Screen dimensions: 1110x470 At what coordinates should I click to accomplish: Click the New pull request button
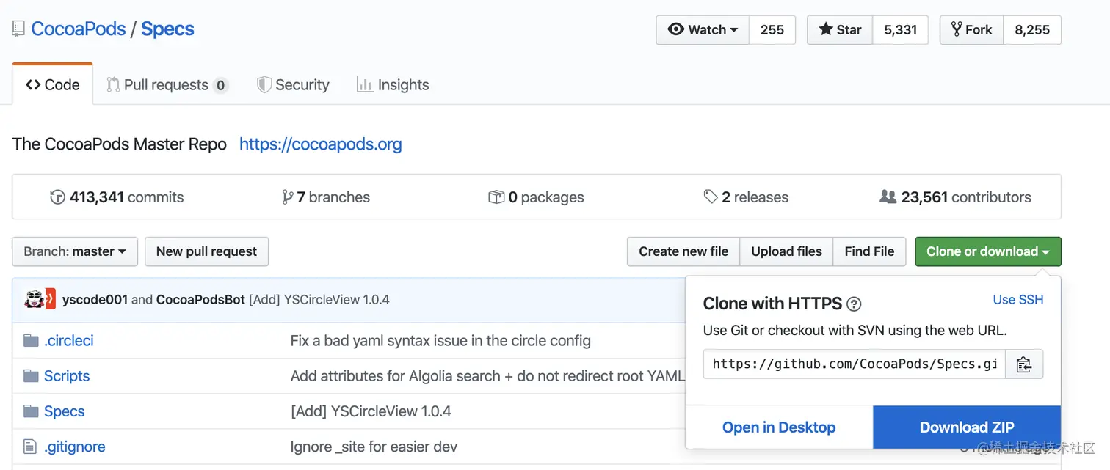206,251
